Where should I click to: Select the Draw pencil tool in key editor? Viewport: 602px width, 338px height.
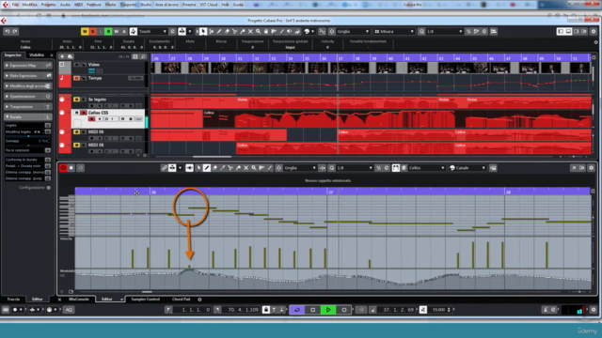(x=207, y=168)
